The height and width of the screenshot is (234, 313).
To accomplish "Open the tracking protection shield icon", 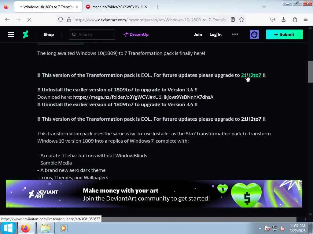I will tap(61, 20).
